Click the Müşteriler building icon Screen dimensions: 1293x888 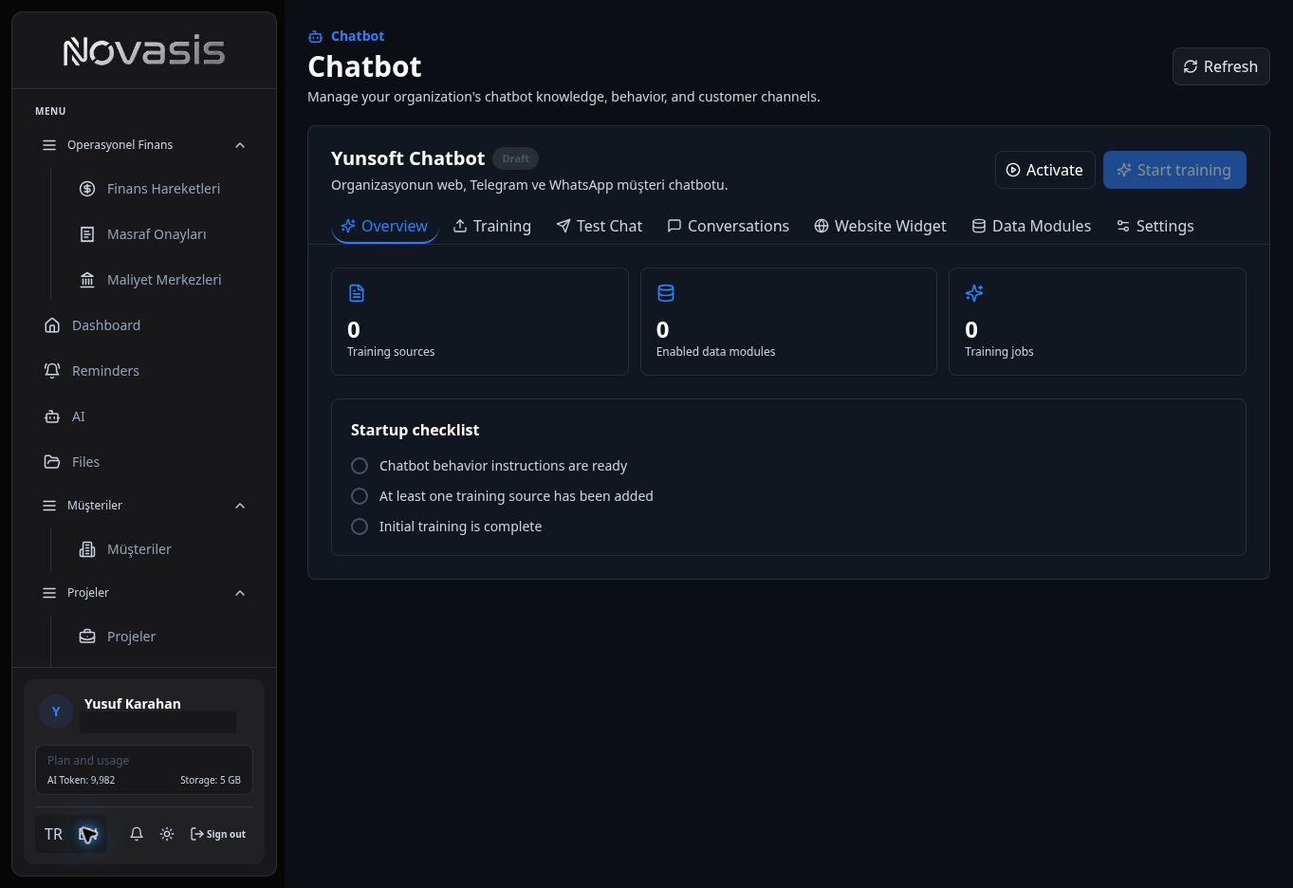pos(87,549)
